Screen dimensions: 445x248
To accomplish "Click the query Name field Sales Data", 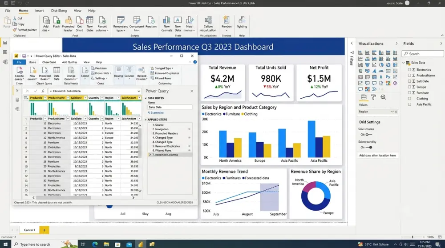I will click(x=170, y=107).
